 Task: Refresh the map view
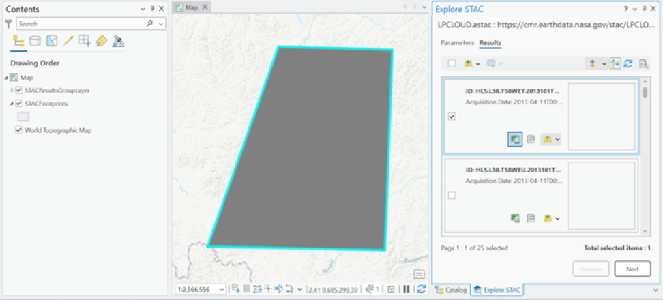coord(421,289)
